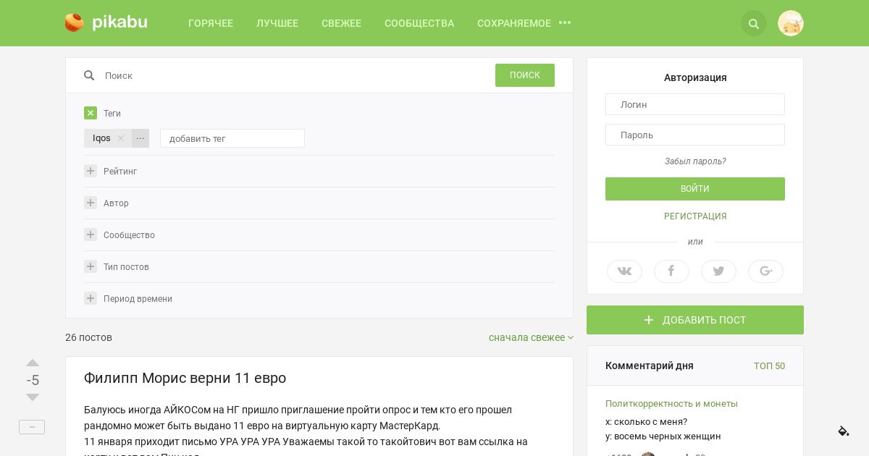Expand the Тип постов filter section
869x456 pixels.
tap(91, 266)
